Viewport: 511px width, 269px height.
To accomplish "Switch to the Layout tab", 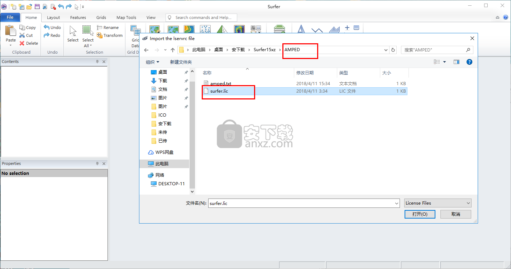I will click(x=53, y=17).
